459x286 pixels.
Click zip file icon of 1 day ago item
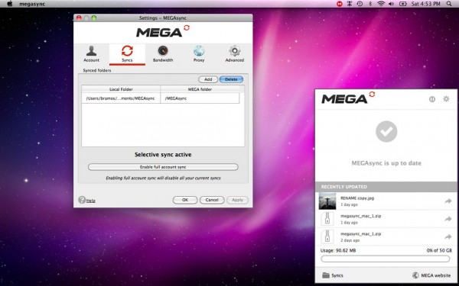(327, 219)
